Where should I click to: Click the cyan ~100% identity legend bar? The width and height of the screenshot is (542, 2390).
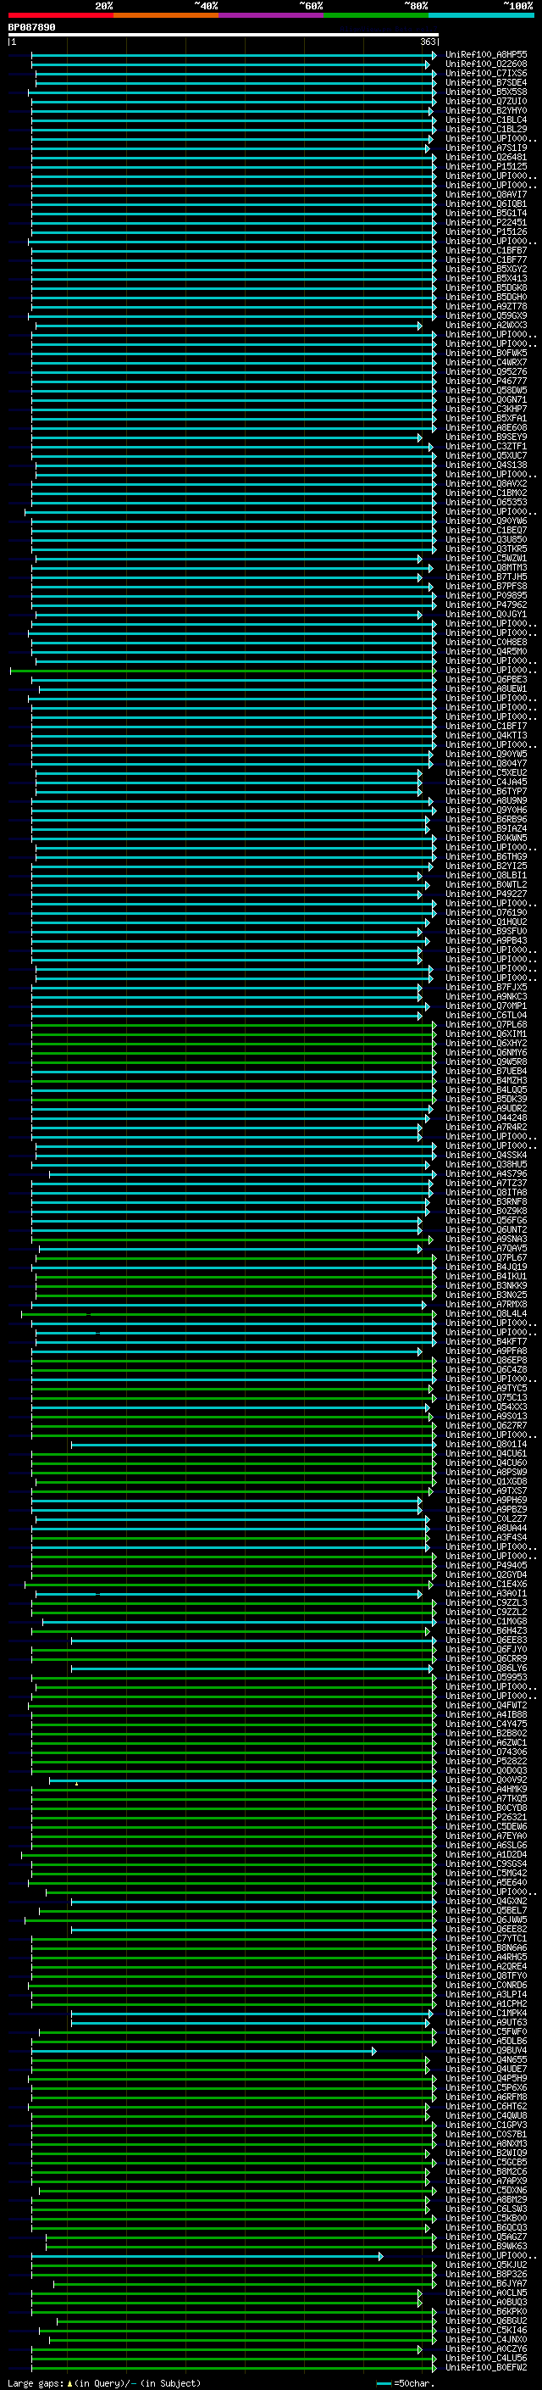click(482, 15)
